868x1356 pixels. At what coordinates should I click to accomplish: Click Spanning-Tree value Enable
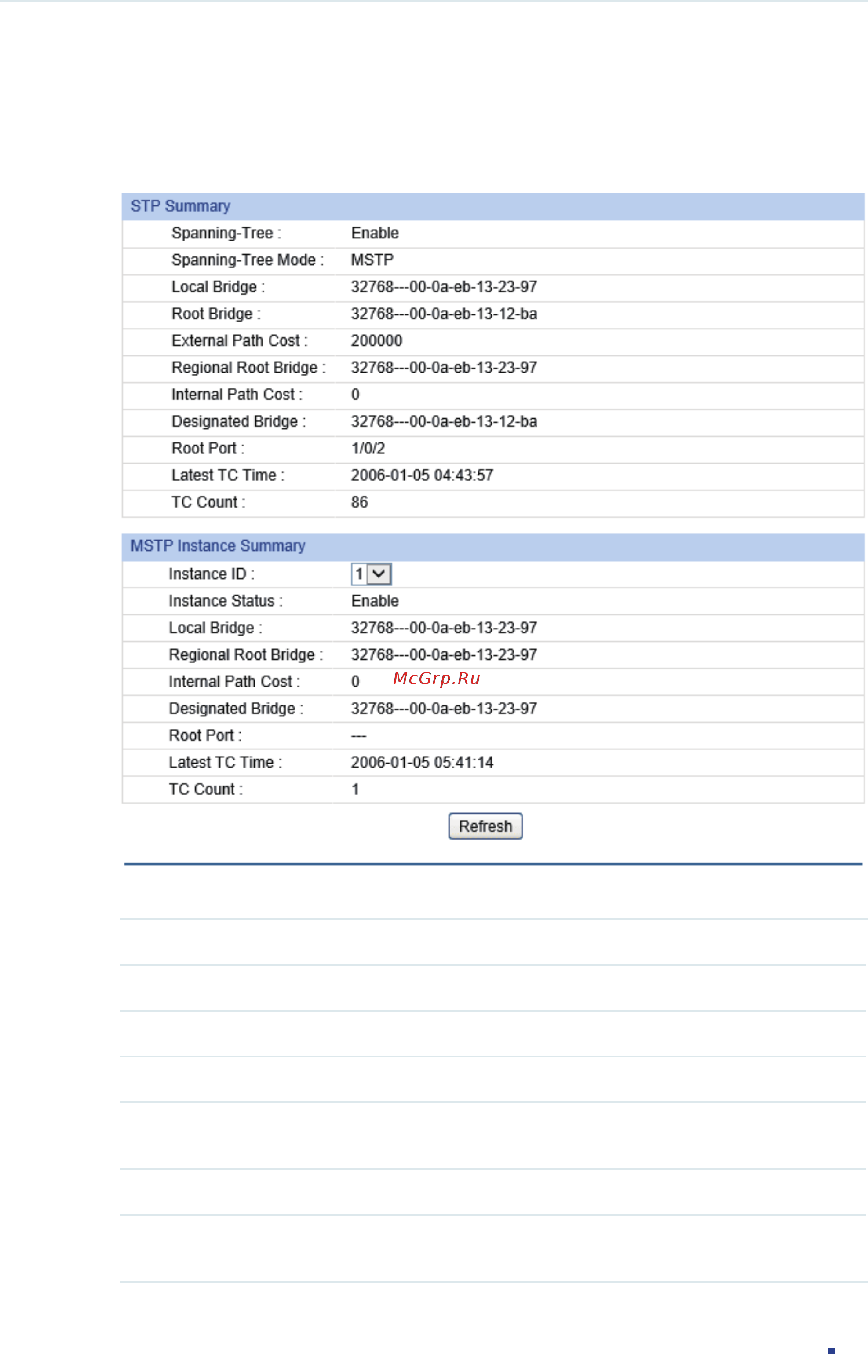click(x=375, y=233)
